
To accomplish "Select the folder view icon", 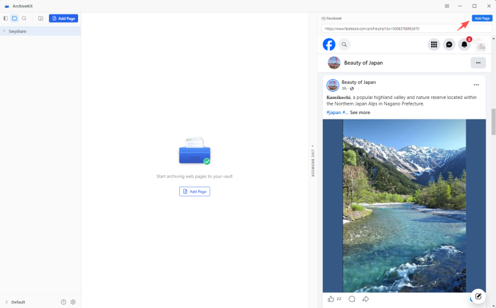I will 15,18.
